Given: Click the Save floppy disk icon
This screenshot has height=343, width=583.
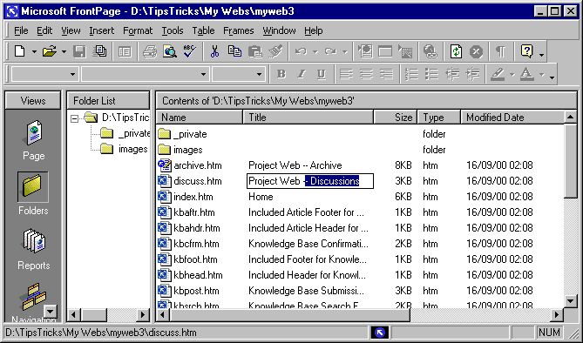Looking at the screenshot, I should coord(79,51).
